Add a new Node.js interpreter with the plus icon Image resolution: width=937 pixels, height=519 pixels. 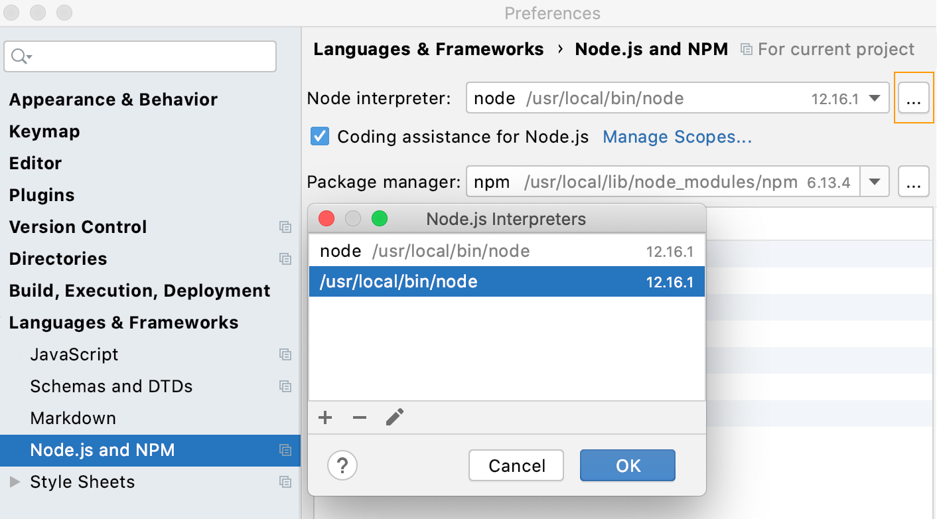(x=325, y=417)
